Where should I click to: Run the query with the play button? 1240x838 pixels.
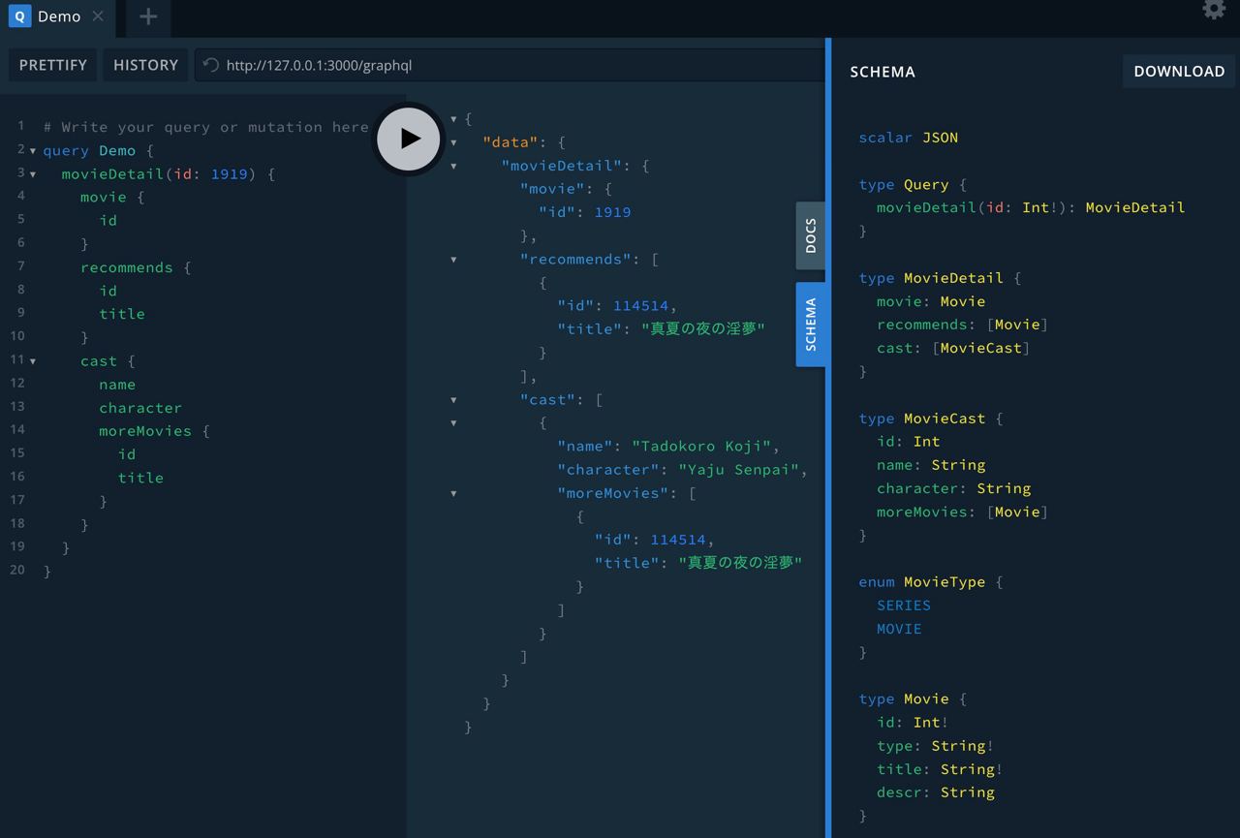coord(408,139)
